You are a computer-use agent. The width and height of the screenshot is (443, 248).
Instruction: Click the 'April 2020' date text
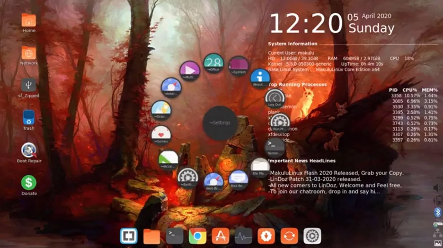tap(377, 16)
